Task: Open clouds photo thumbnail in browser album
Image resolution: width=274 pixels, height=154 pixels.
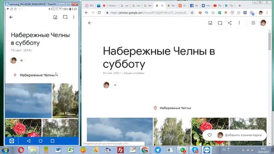Action: point(120,131)
